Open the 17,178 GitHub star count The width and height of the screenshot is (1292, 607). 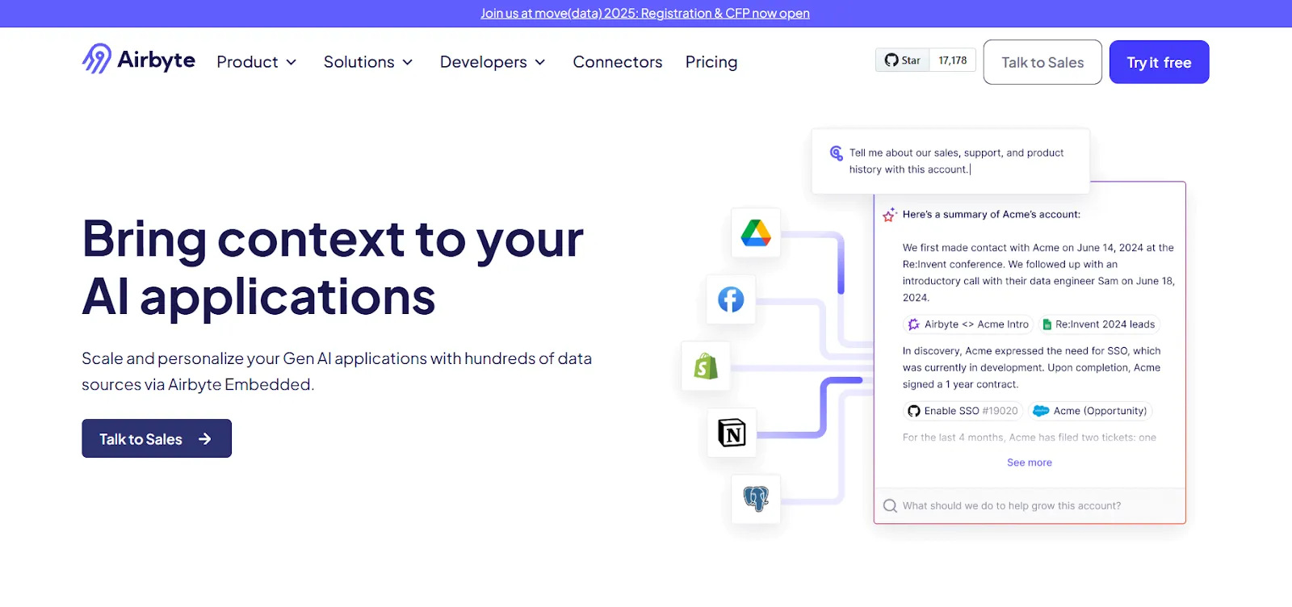coord(953,61)
